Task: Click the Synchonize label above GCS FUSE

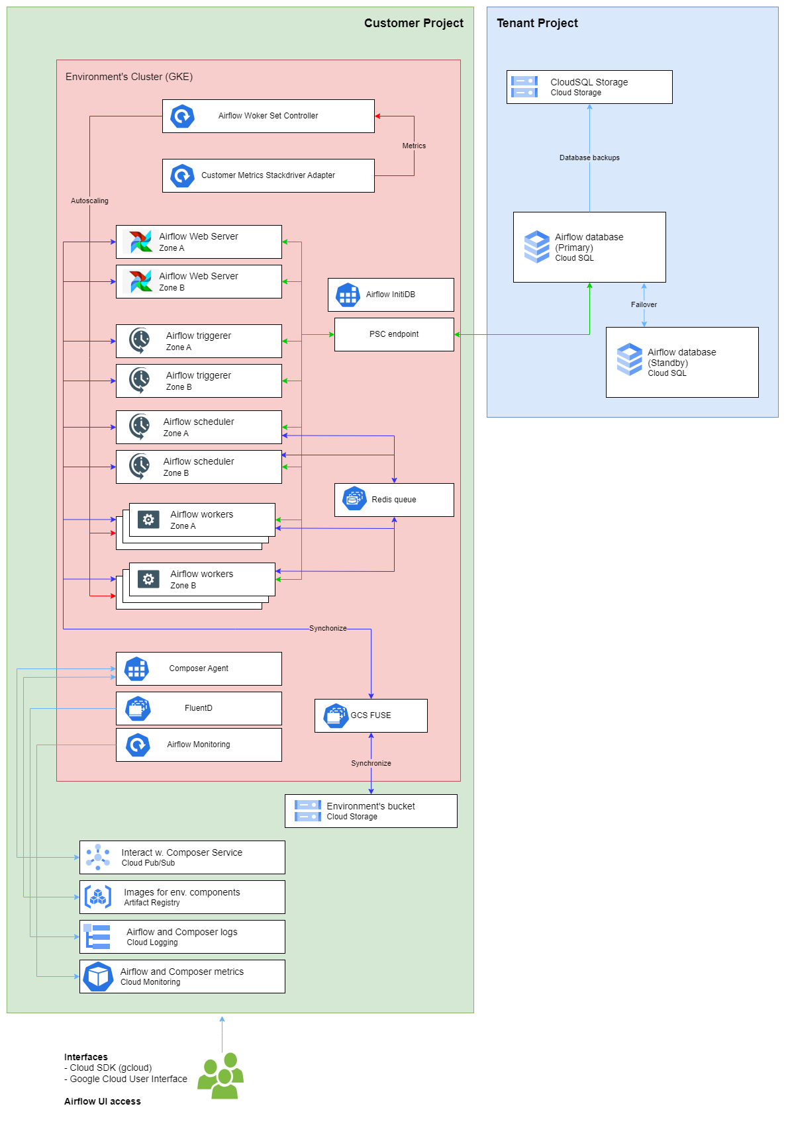Action: click(328, 628)
